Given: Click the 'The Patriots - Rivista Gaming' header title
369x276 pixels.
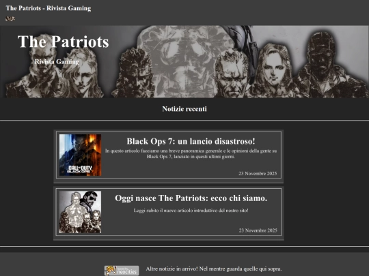Looking at the screenshot, I should point(49,8).
